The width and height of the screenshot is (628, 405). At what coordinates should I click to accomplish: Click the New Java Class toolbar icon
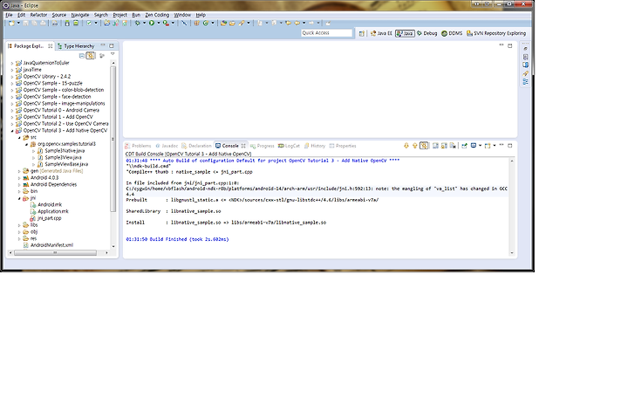206,24
